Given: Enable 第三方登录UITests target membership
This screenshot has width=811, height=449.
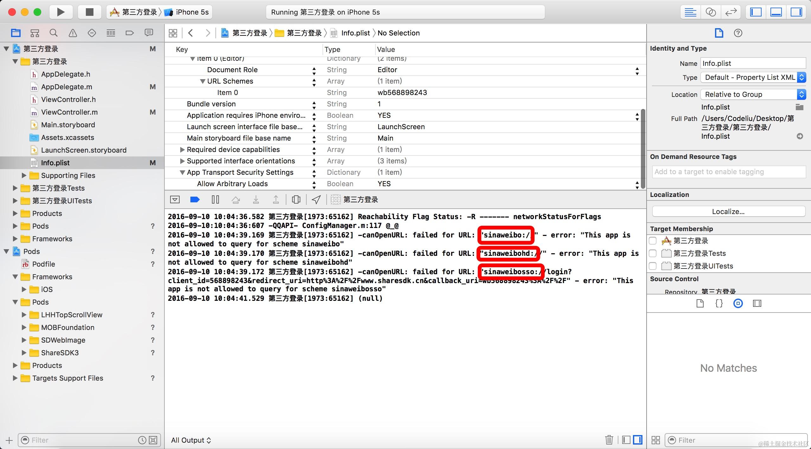Looking at the screenshot, I should coord(653,266).
